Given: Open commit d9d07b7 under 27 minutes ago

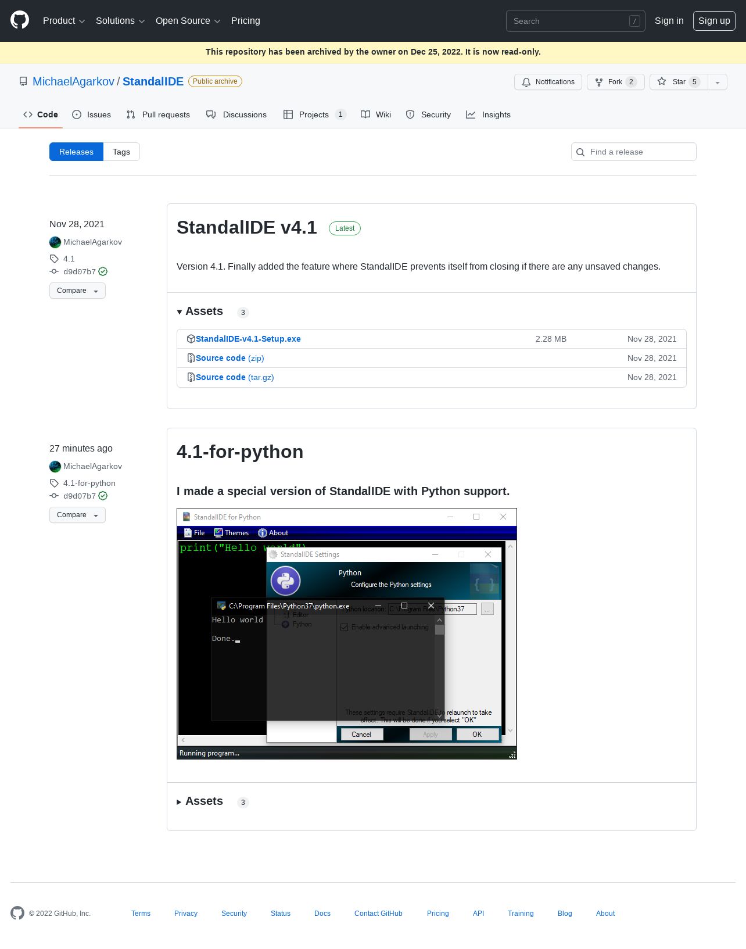Looking at the screenshot, I should [x=80, y=496].
